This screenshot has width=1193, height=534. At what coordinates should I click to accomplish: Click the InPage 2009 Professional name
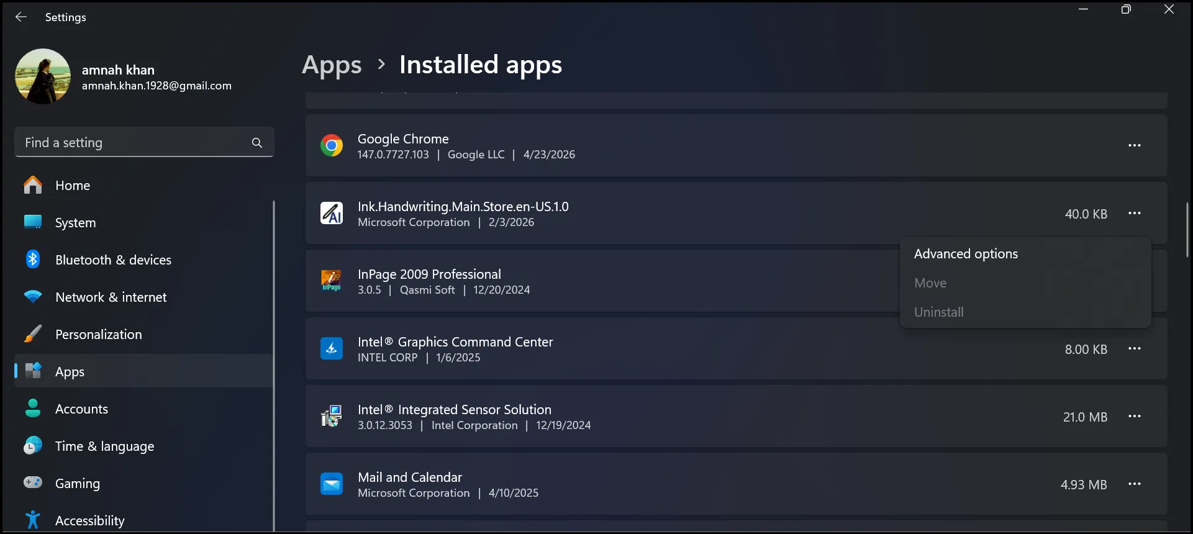pyautogui.click(x=429, y=274)
